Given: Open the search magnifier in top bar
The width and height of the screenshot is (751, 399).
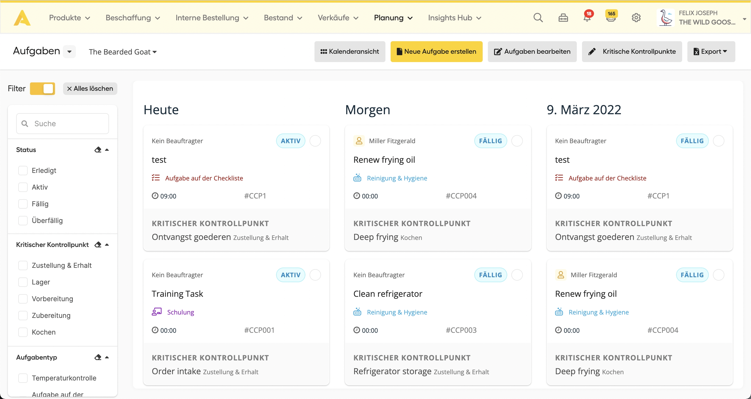Looking at the screenshot, I should click(538, 18).
